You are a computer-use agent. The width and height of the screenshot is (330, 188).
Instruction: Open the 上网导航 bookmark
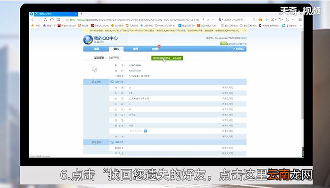pos(147,25)
